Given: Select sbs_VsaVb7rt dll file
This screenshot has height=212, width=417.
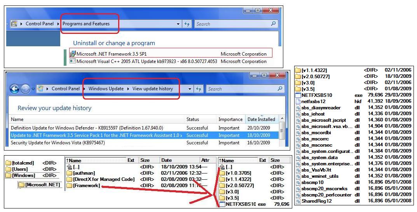Looking at the screenshot, I should click(354, 170).
